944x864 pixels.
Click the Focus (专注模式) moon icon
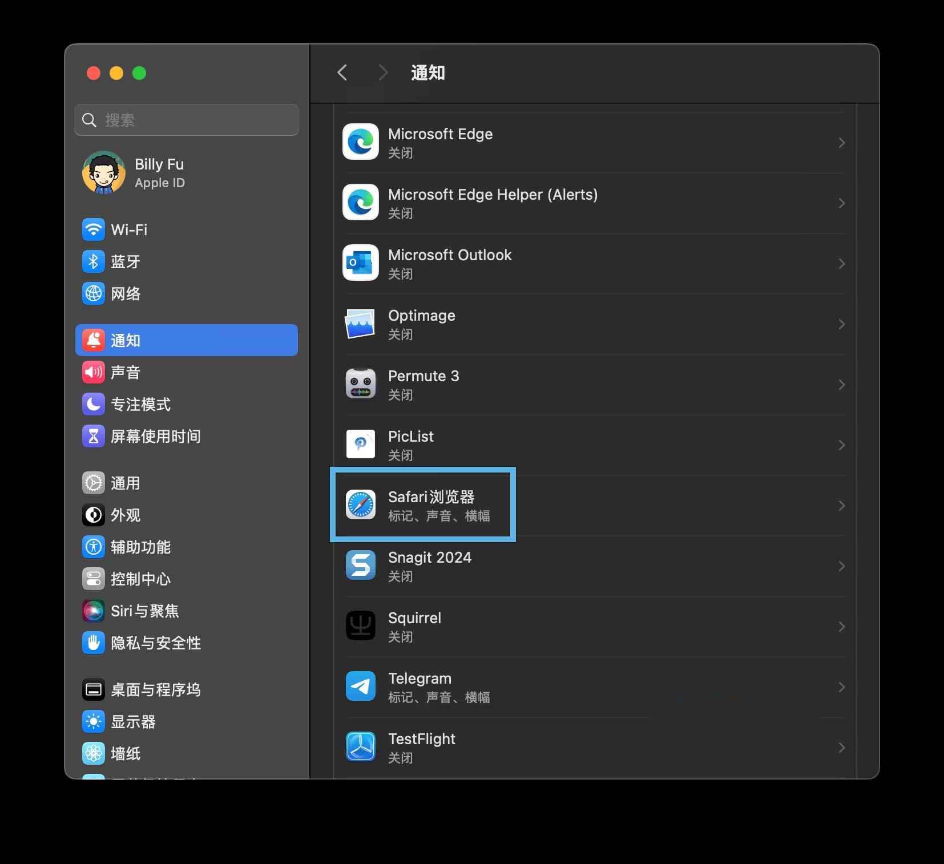(x=94, y=405)
